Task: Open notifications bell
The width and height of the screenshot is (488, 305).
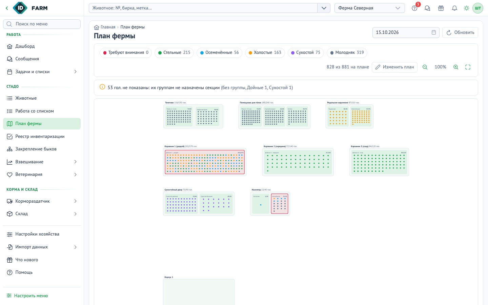Action: click(454, 8)
